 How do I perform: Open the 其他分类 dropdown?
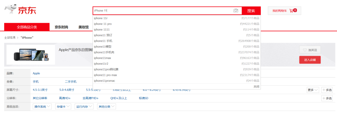click(106, 107)
